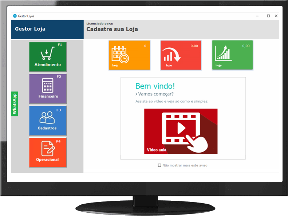Minimize the Gestor Lojas window
Image resolution: width=288 pixels, height=216 pixels.
(259, 16)
